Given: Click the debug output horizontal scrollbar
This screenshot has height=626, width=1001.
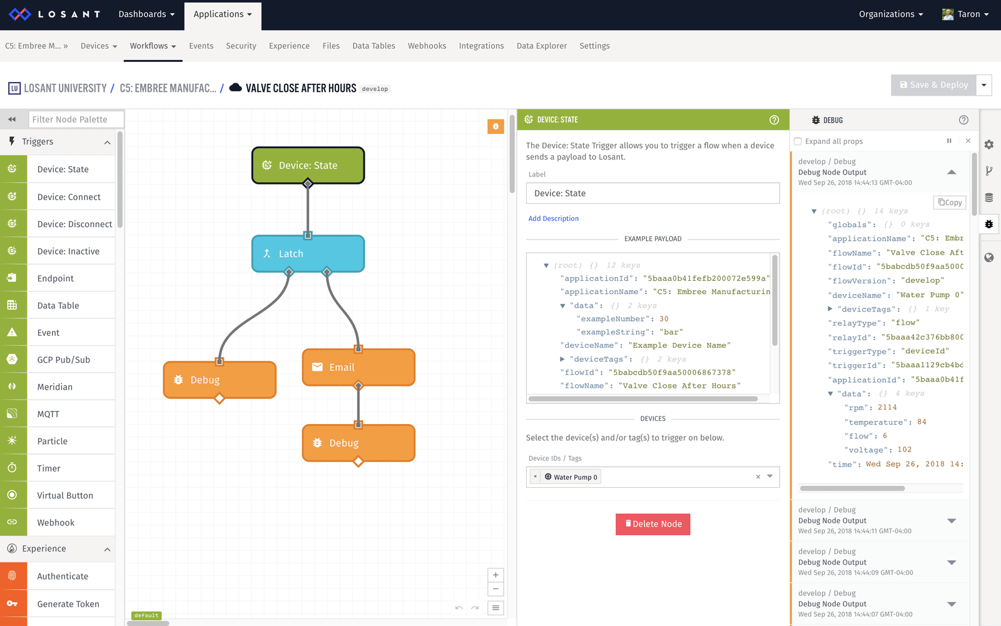Looking at the screenshot, I should tap(852, 488).
